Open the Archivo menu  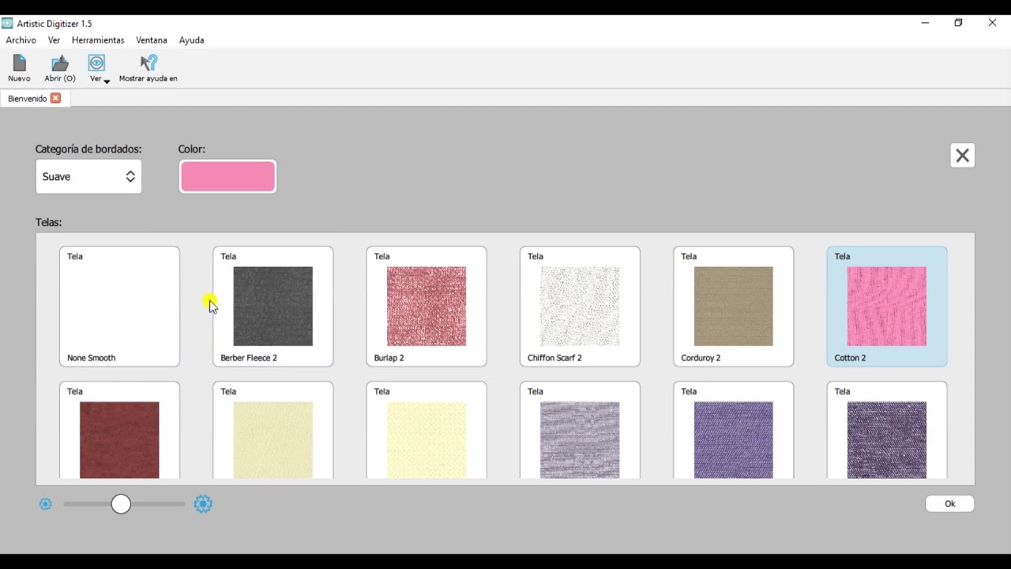pyautogui.click(x=21, y=40)
